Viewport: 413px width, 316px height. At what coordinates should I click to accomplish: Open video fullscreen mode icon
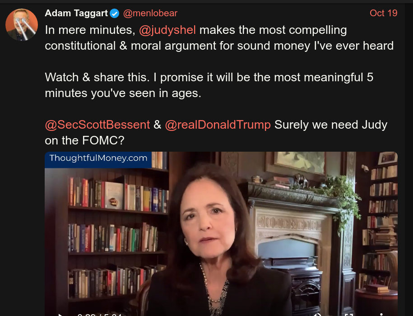click(349, 315)
